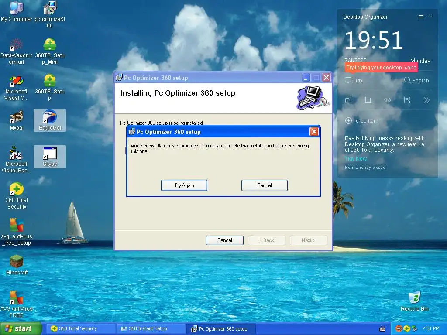Image resolution: width=447 pixels, height=335 pixels.
Task: Click Tidy in Desktop Organizer
Action: (354, 81)
